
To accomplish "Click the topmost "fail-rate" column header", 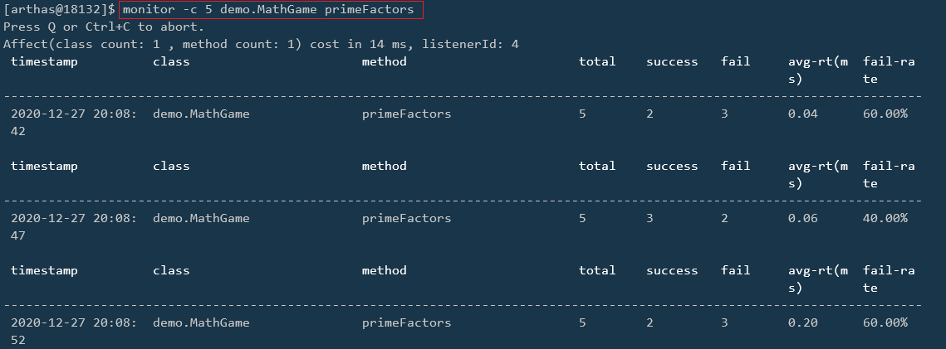I will pyautogui.click(x=890, y=70).
